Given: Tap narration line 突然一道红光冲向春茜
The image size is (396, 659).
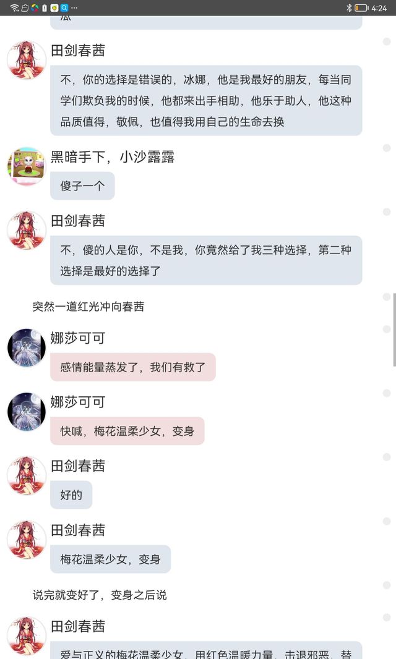Looking at the screenshot, I should (88, 307).
